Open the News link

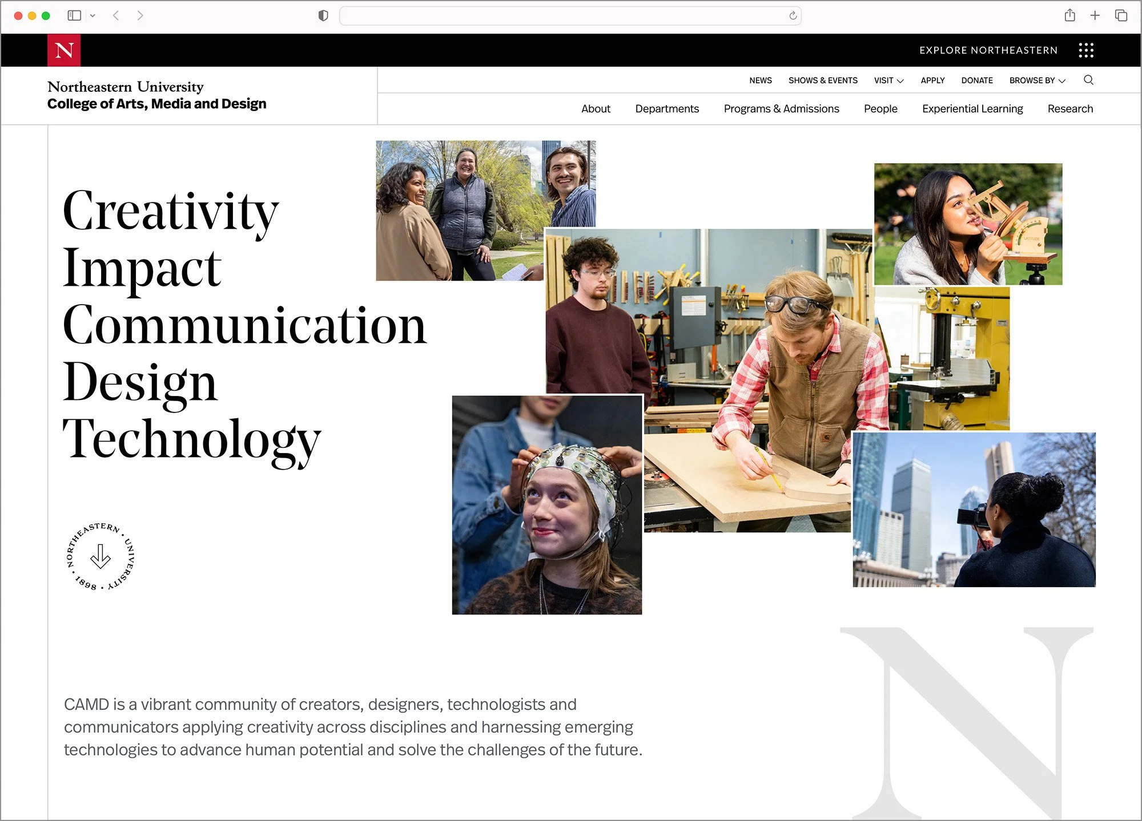coord(761,80)
